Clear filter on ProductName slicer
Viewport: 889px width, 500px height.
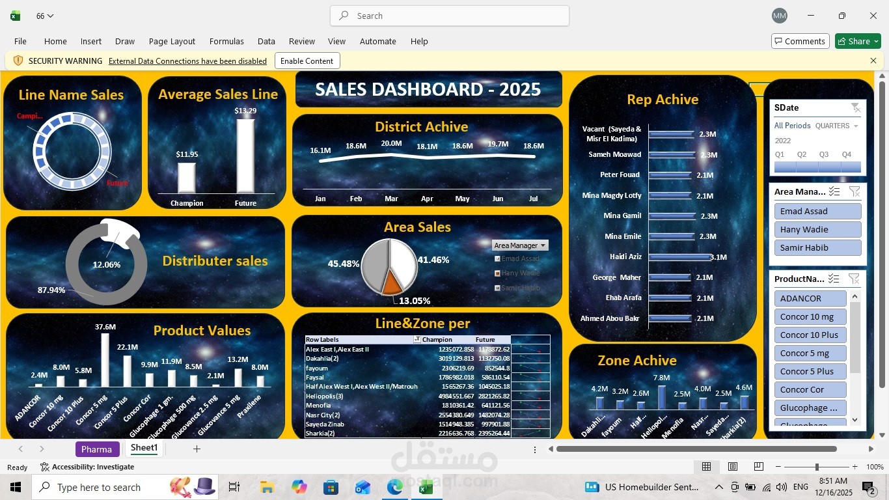click(x=854, y=279)
